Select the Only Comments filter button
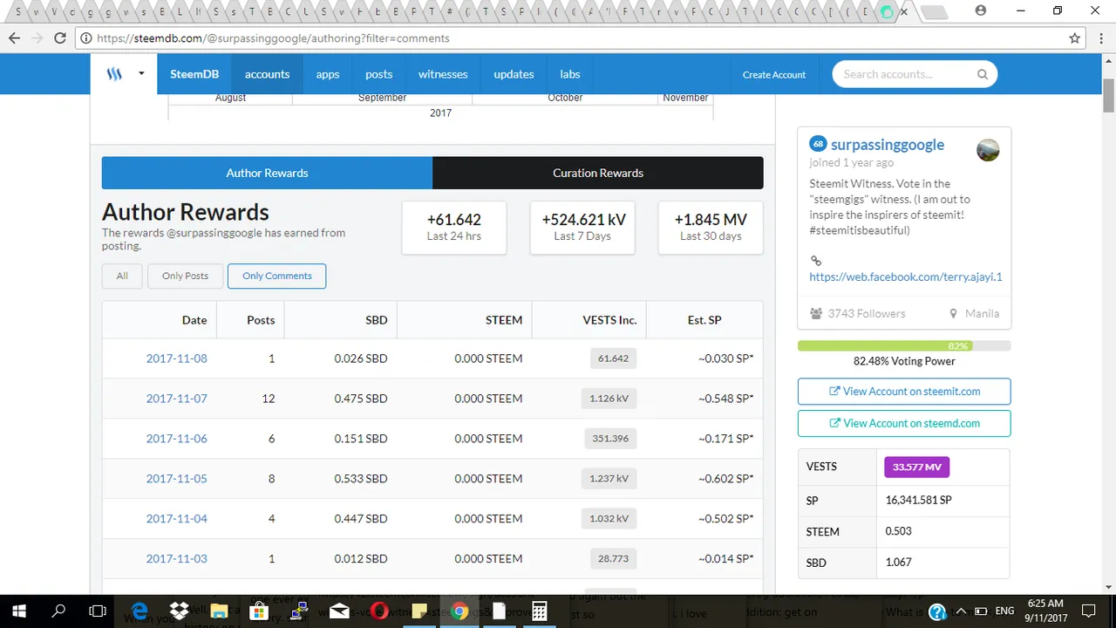Screen dimensions: 1116x628 (x=277, y=276)
